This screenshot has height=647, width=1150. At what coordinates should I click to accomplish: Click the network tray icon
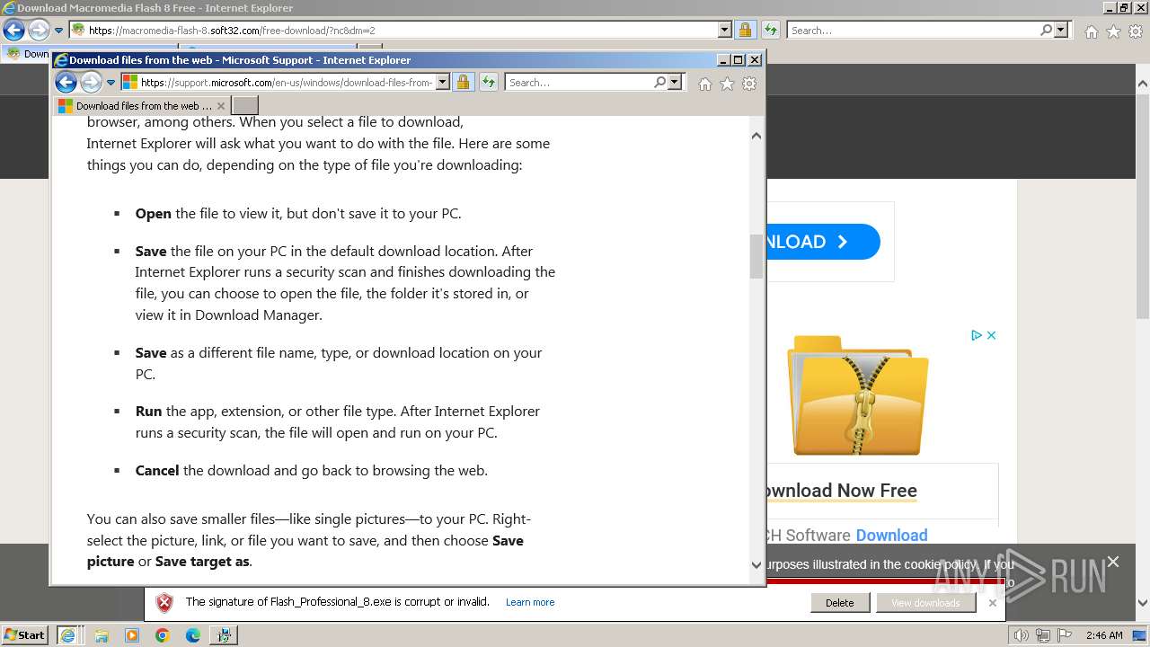1045,635
